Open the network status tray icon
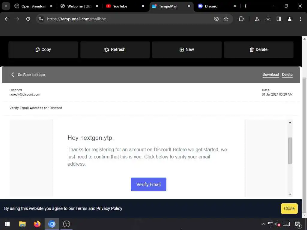This screenshot has height=230, width=307. coord(271,224)
